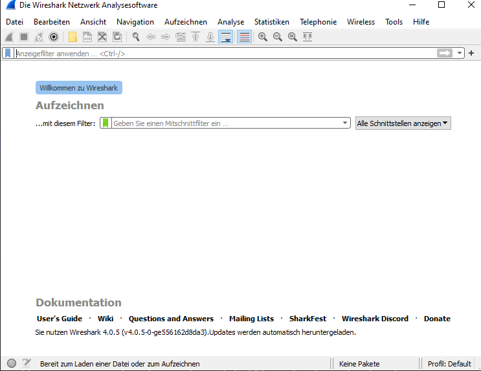Zoom in main window text
481x371 pixels.
263,37
